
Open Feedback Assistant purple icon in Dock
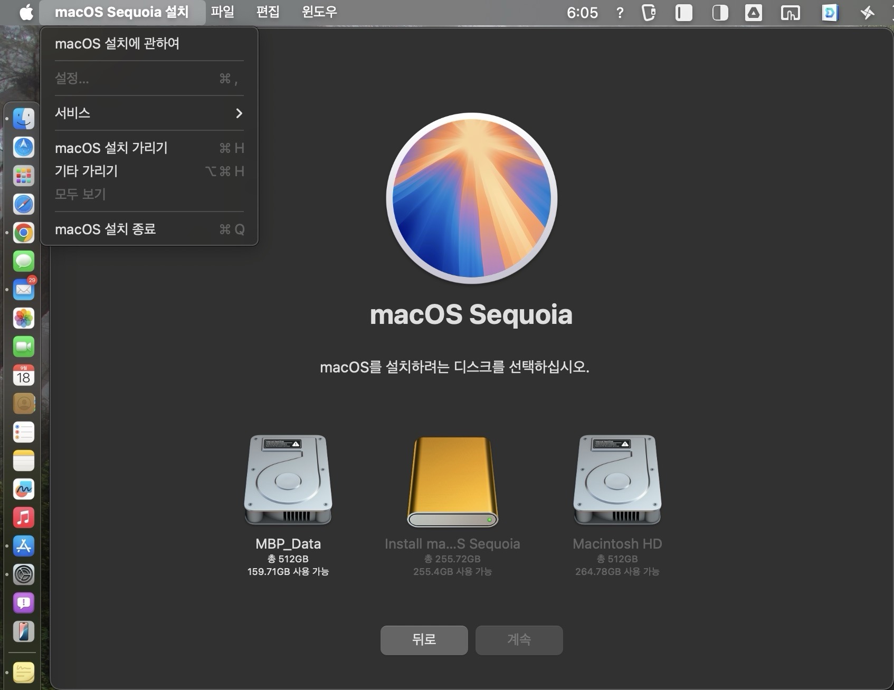pos(24,603)
